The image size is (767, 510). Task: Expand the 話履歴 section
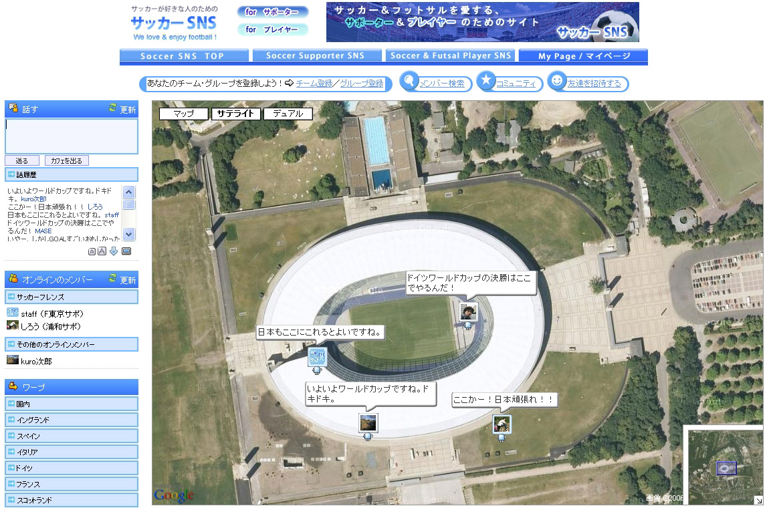tap(72, 174)
